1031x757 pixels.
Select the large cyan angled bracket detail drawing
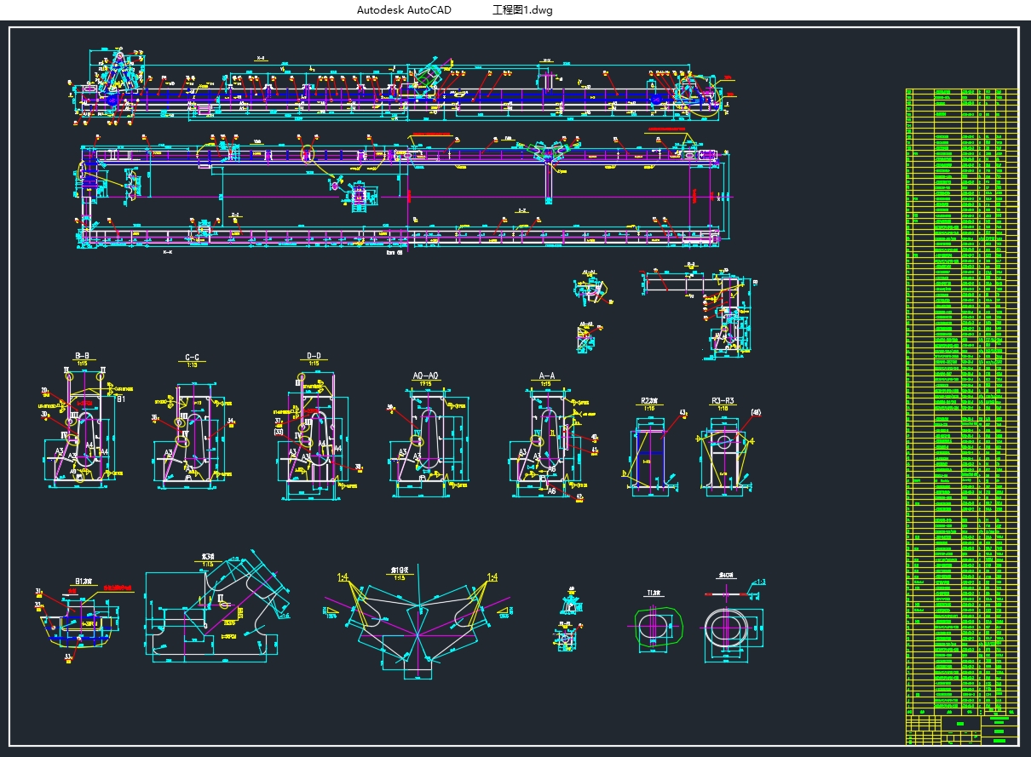(217, 608)
